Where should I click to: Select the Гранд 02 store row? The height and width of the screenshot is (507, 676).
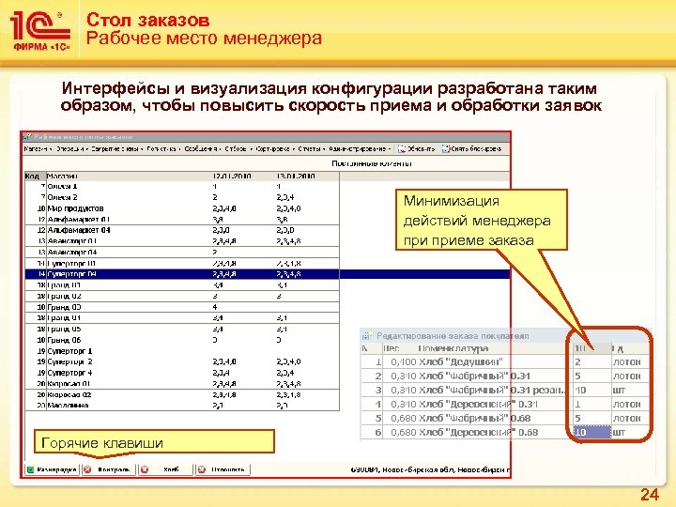point(182,296)
